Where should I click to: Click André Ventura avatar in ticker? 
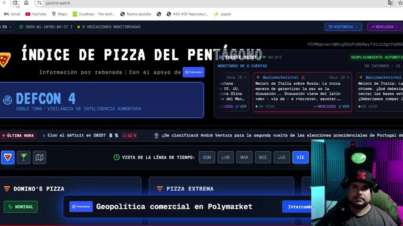[x=156, y=135]
